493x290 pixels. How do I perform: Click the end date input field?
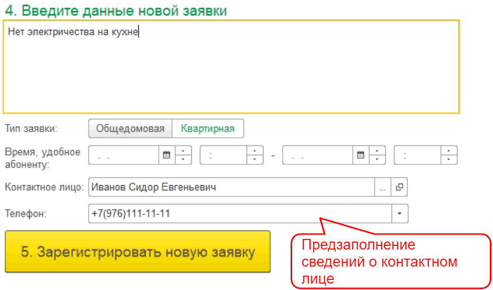tap(318, 155)
